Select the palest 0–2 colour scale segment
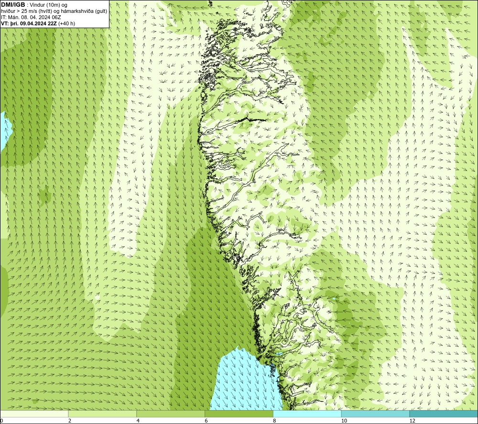Viewport: 478px width, 424px height. click(x=34, y=413)
